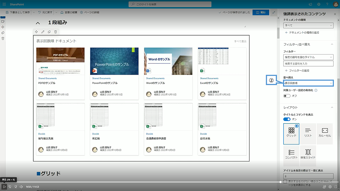Click フィルターの追加 link

297,71
